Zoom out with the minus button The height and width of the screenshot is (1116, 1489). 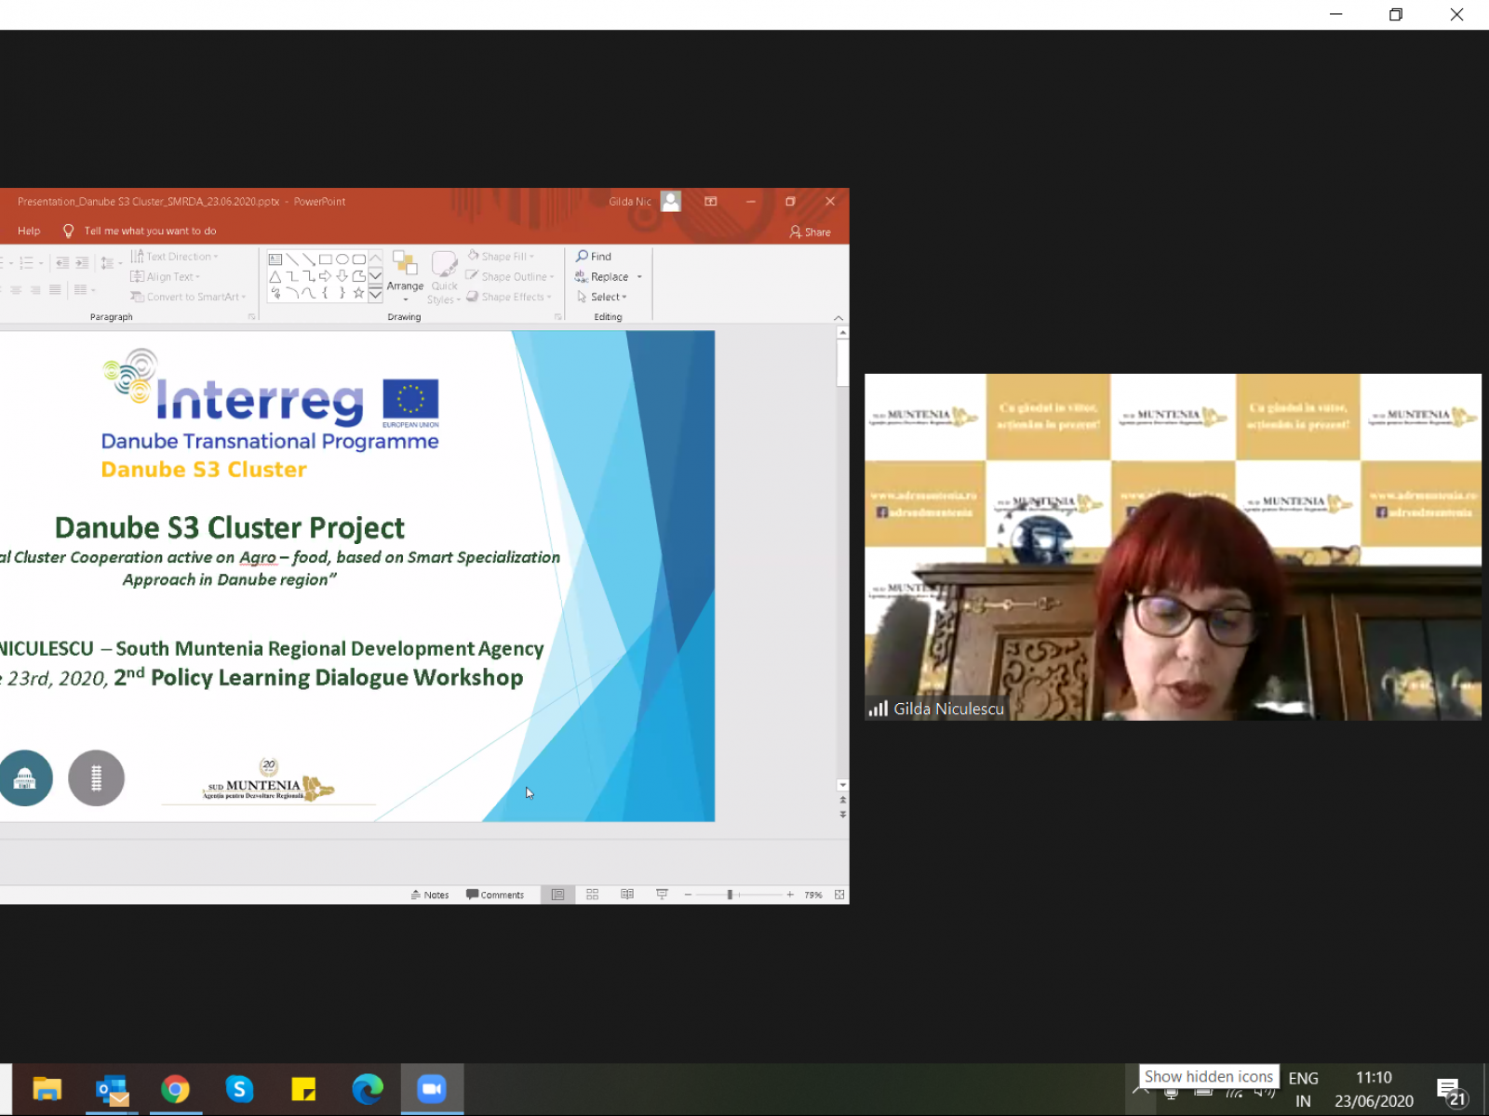coord(688,895)
